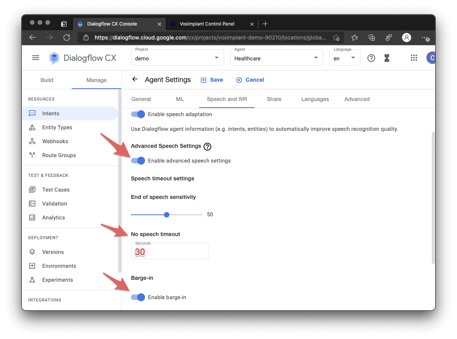Toggle Enable advanced speech settings switch

pos(138,161)
